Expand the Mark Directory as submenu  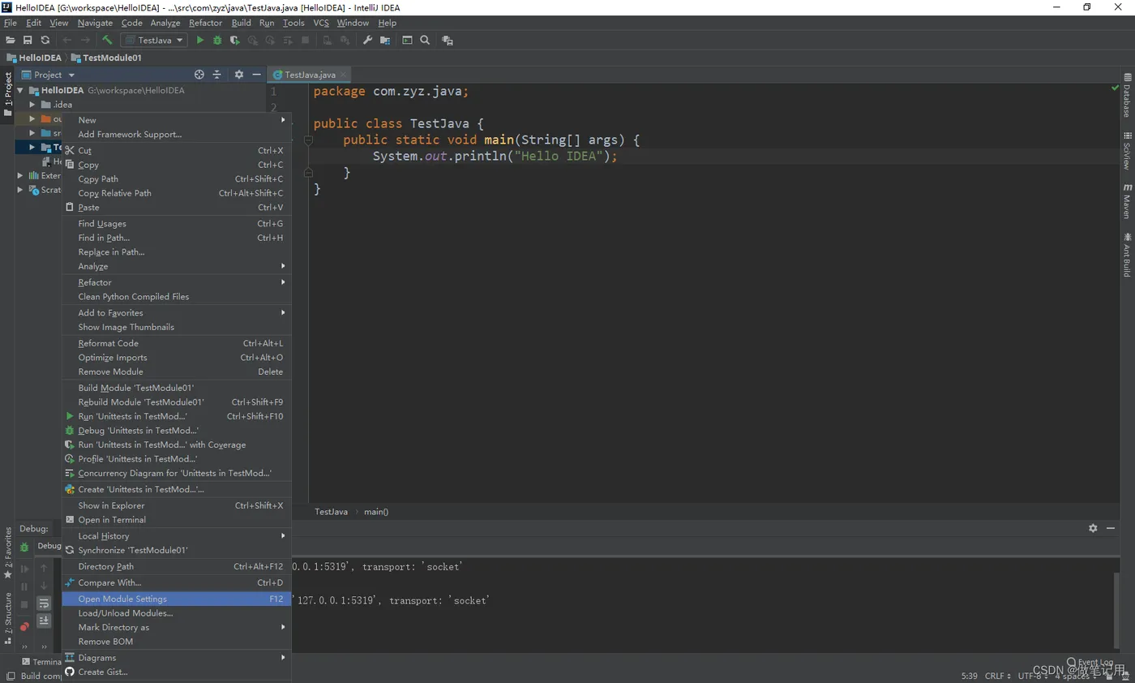177,627
